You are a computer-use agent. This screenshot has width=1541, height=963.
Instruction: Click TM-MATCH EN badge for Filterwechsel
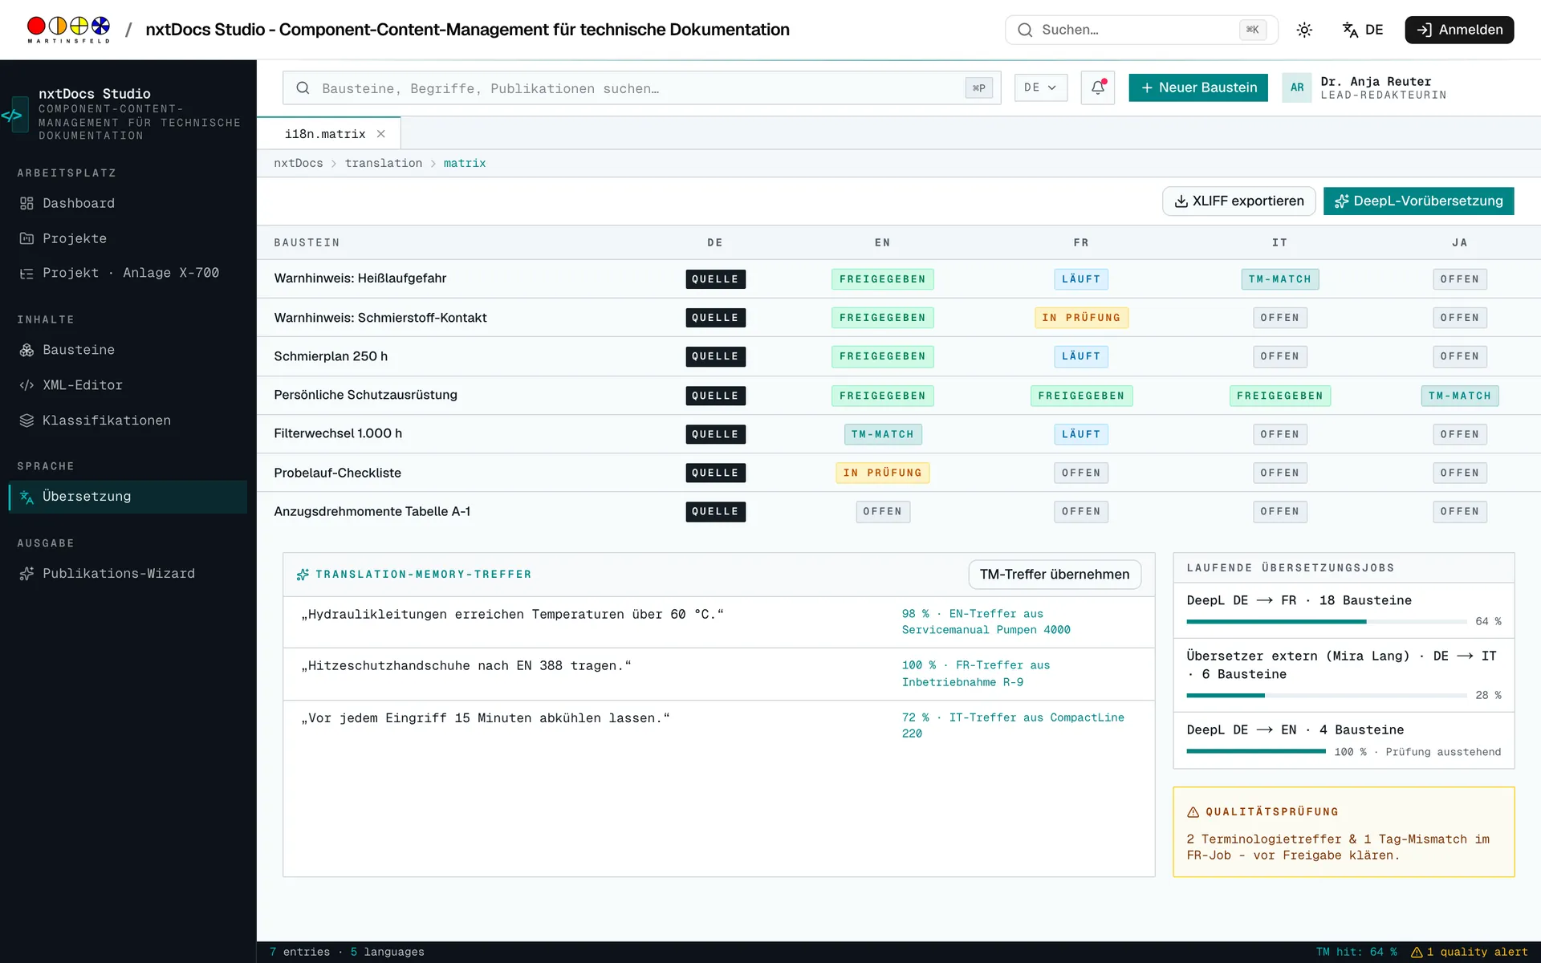click(x=882, y=434)
